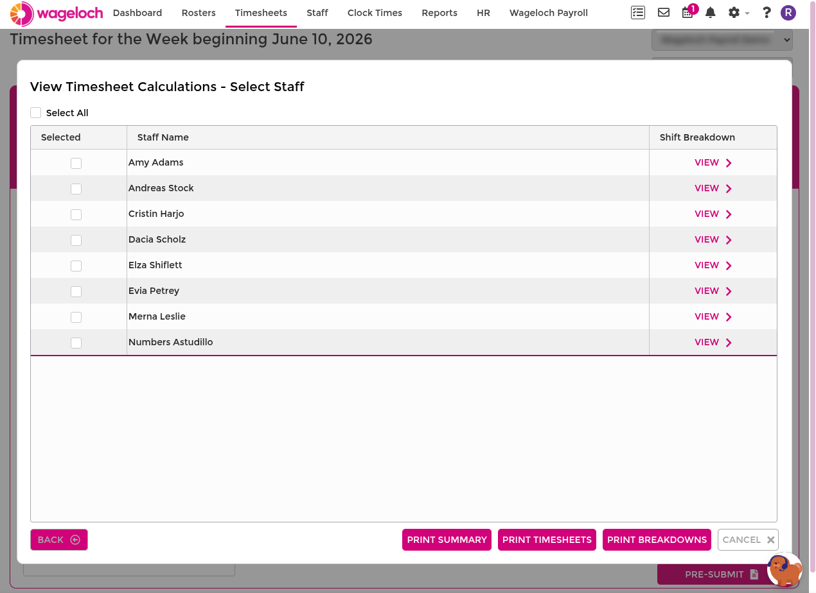
Task: Select Dacia Scholz checkbox
Action: point(76,240)
